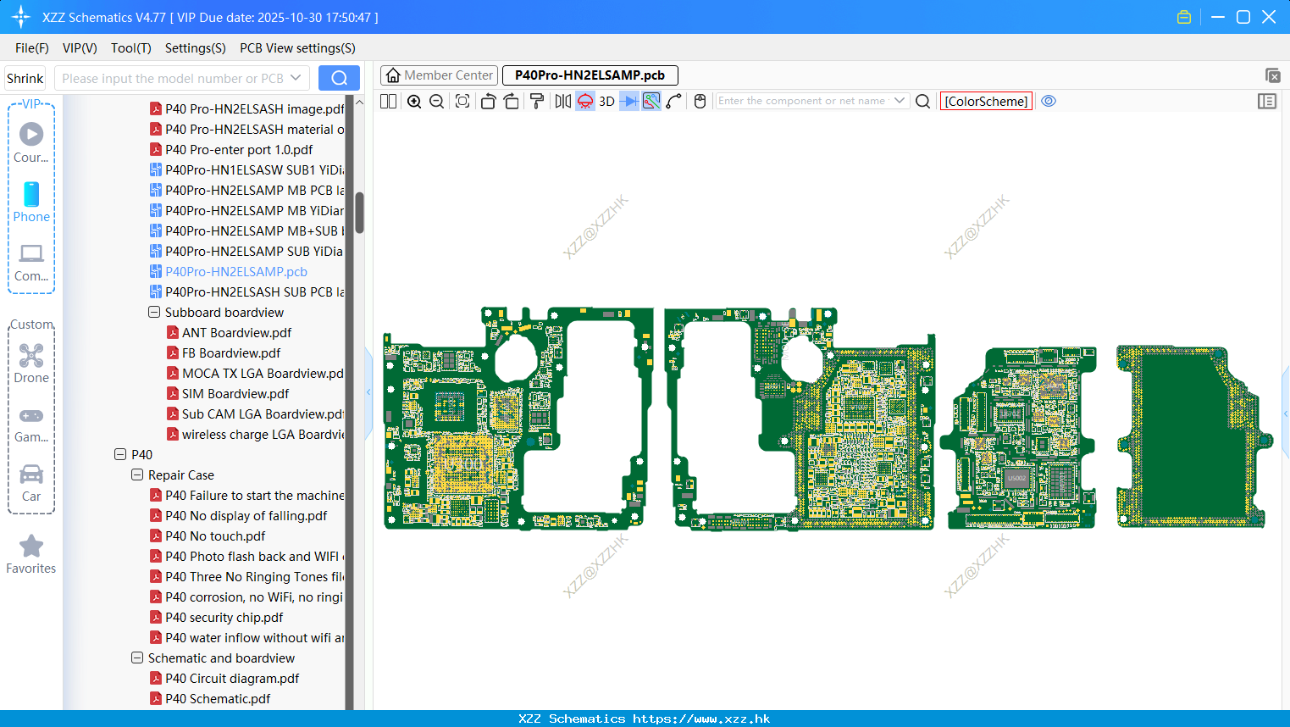Open P40 No display of falling.pdf
This screenshot has width=1290, height=727.
[246, 515]
